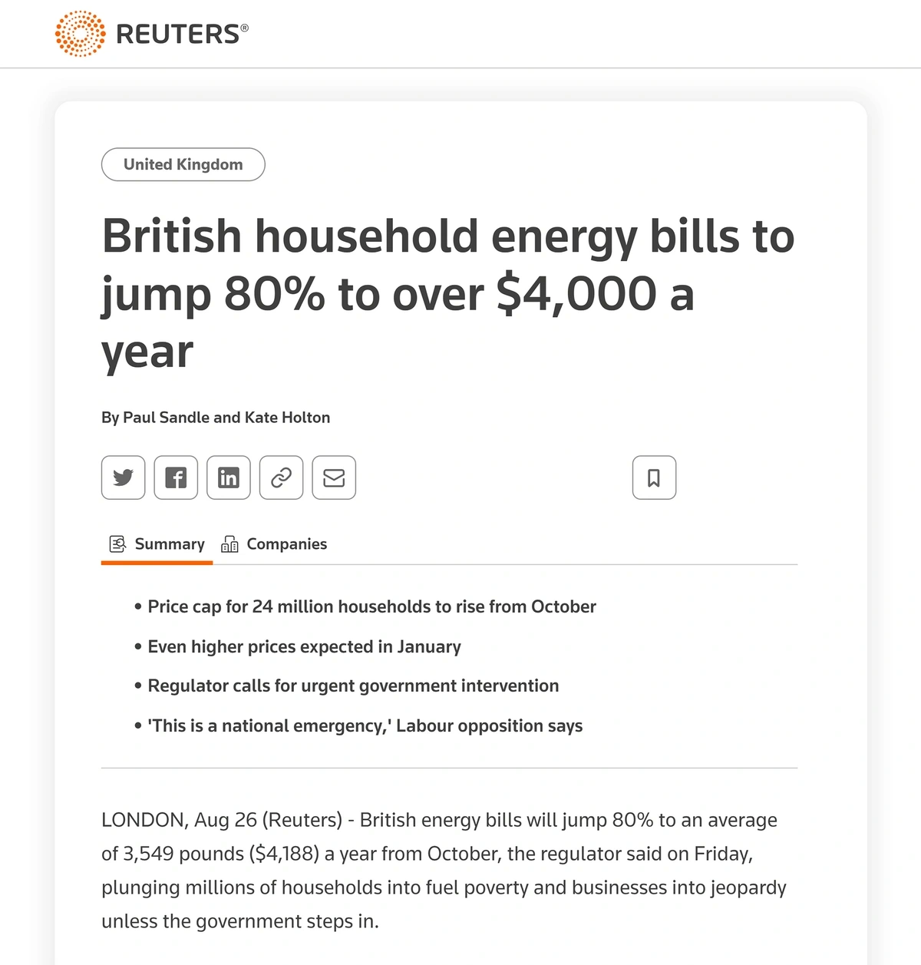The height and width of the screenshot is (965, 921).
Task: Email this article using the envelope icon
Action: [x=334, y=478]
